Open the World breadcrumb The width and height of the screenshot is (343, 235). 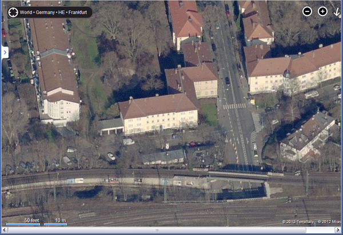26,12
